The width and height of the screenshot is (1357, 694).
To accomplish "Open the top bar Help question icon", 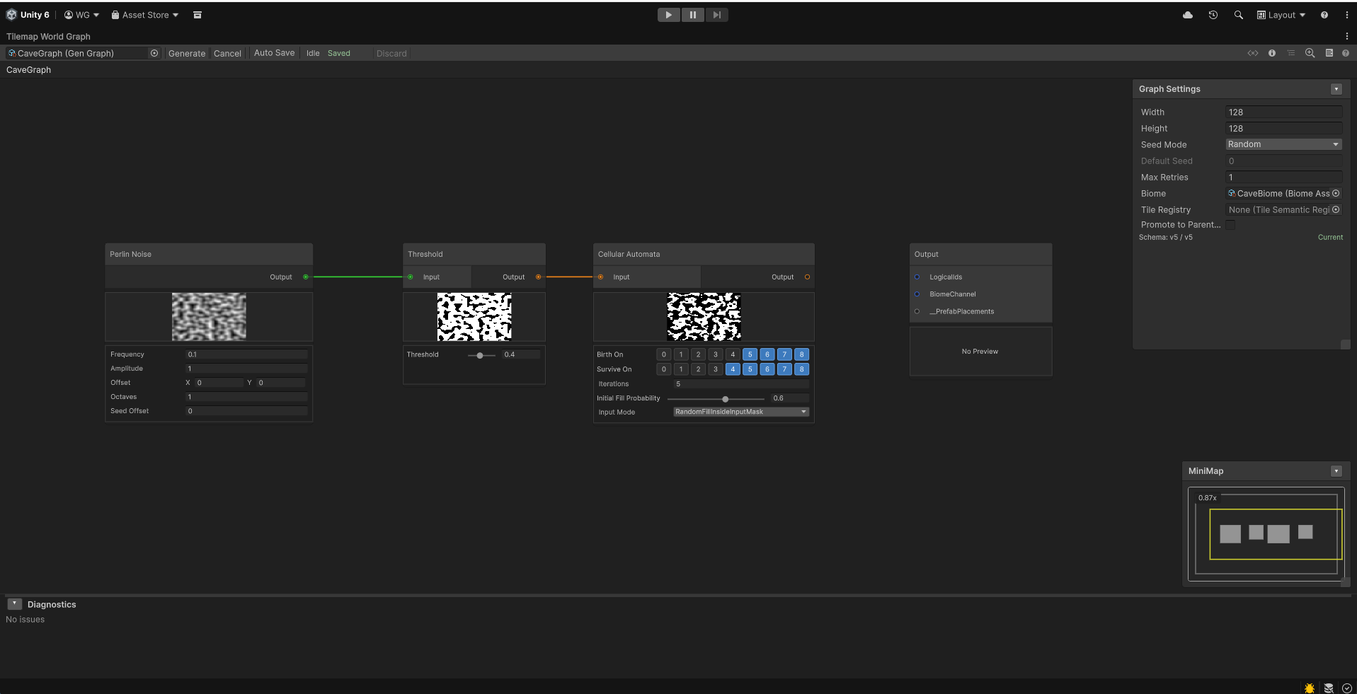I will tap(1324, 15).
